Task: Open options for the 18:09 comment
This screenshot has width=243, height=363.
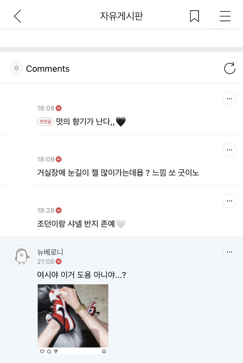Action: click(229, 150)
